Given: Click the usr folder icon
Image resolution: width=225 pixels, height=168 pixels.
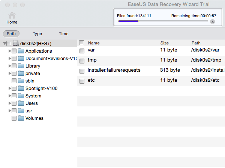Looking at the screenshot, I should 21,111.
